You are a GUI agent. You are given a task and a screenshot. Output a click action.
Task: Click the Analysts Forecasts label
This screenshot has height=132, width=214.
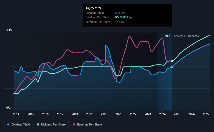coord(186,36)
